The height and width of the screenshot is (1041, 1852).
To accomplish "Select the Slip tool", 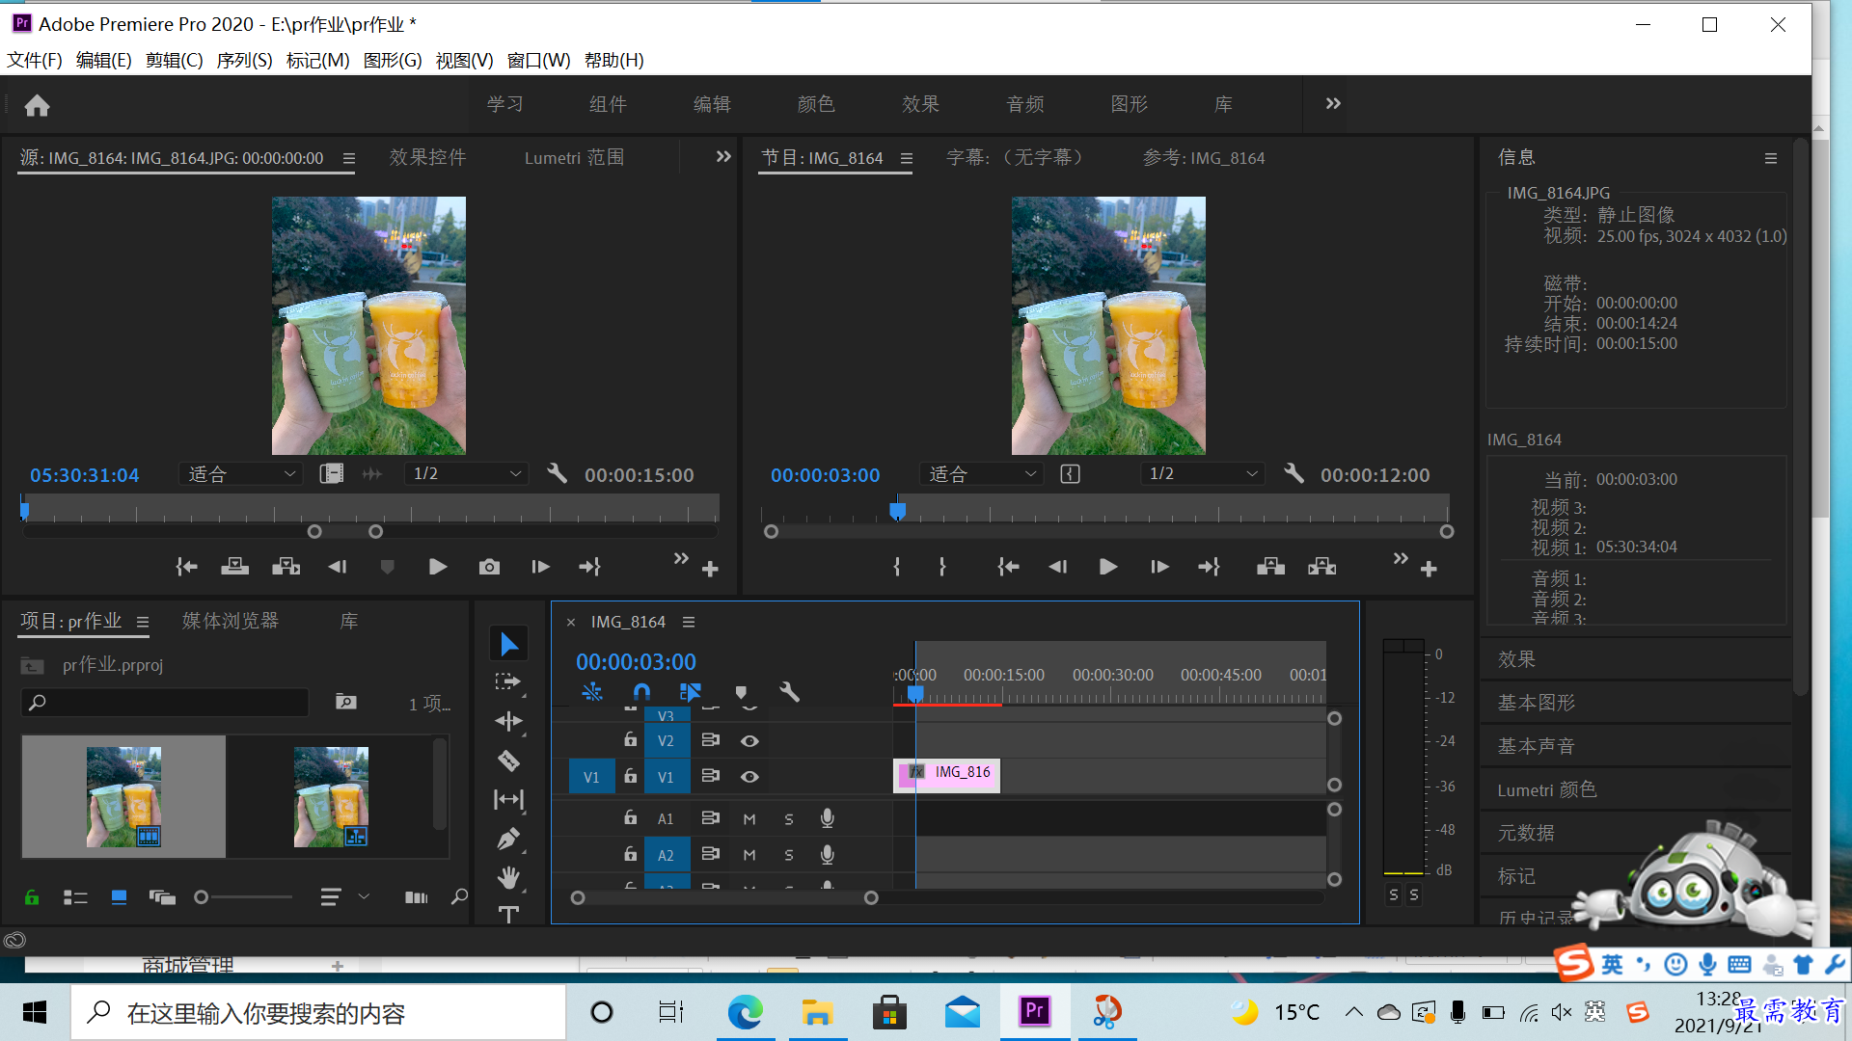I will coord(508,799).
